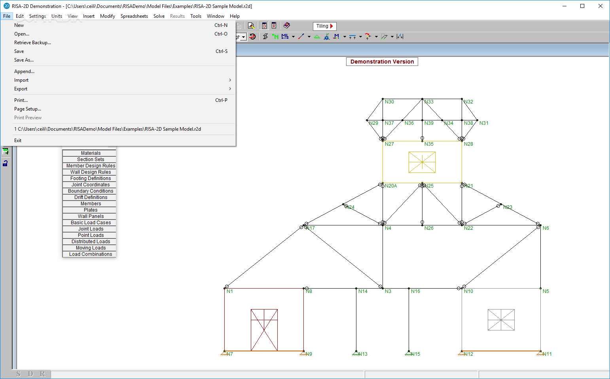Expand the Import submenu
610x379 pixels.
pos(123,80)
